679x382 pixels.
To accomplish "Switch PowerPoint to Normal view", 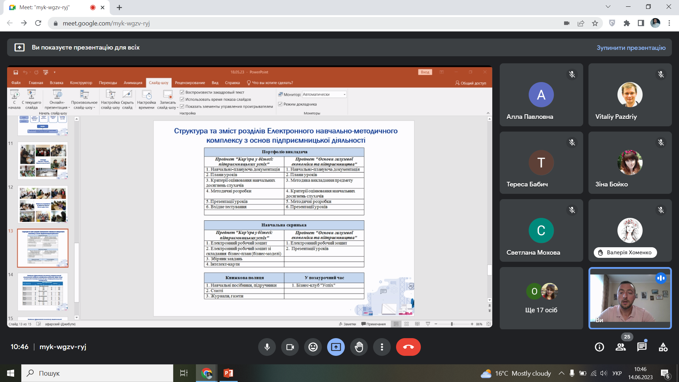I will 396,324.
